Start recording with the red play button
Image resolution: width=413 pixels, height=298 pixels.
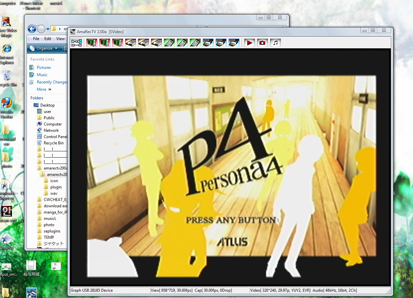pos(250,43)
